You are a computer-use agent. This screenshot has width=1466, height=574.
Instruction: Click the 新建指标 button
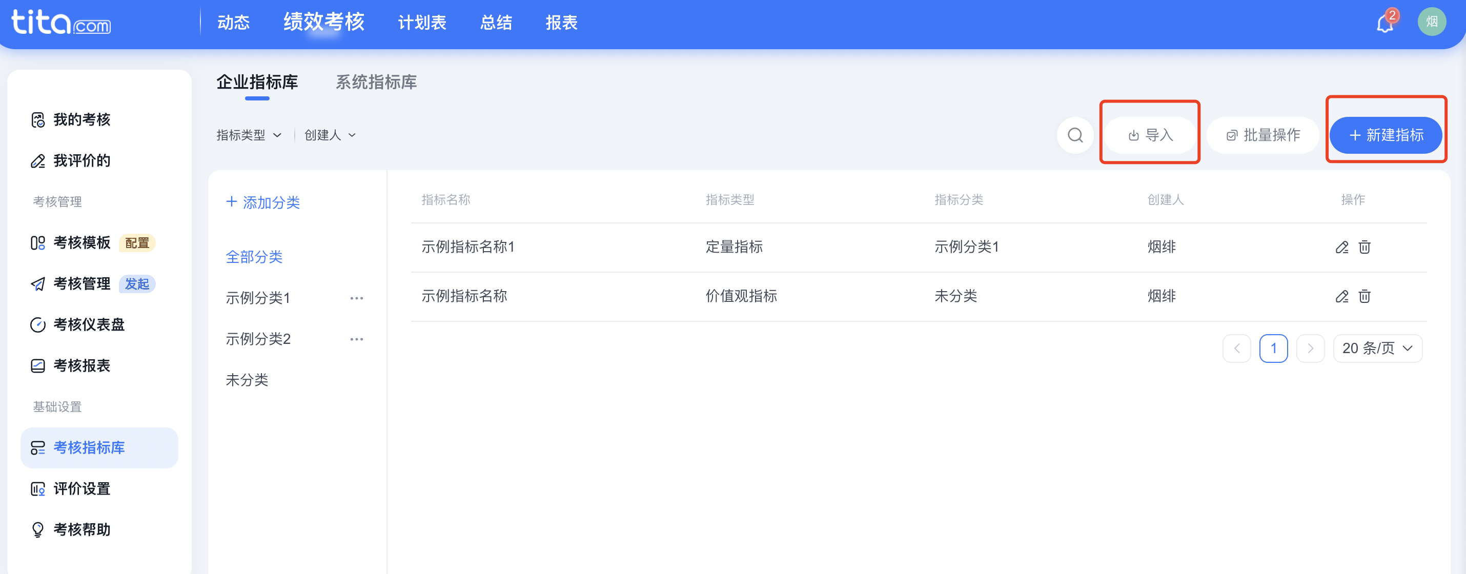[x=1386, y=135]
